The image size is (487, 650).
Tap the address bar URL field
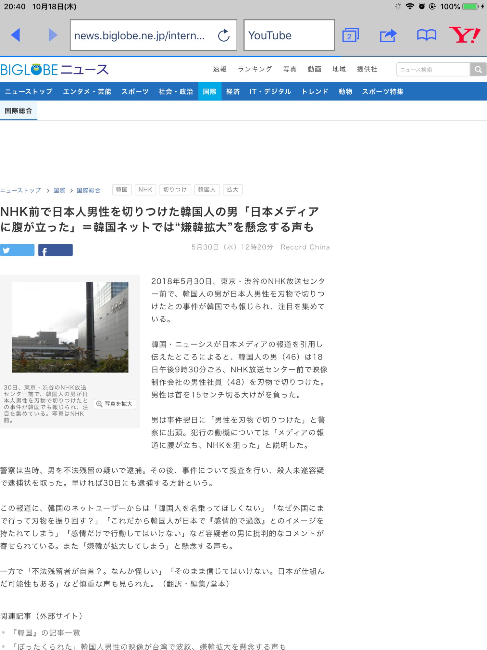point(140,35)
